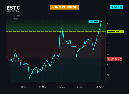129x94 pixels.
Task: Click the 50 price axis label
Action: click(x=108, y=65)
